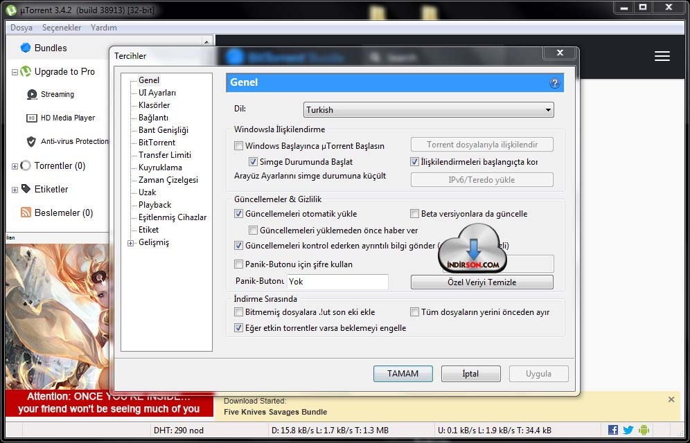Check Bitmemiş dosyalara .!ut son eki ekle

click(x=238, y=312)
